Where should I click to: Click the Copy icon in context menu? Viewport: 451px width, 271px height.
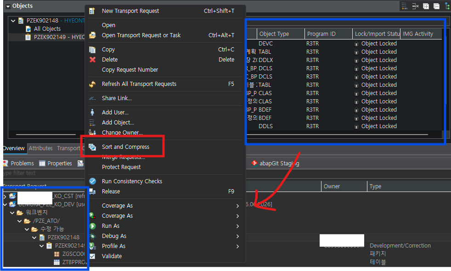coord(92,50)
